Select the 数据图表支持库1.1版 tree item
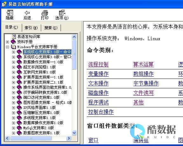 tap(41, 133)
